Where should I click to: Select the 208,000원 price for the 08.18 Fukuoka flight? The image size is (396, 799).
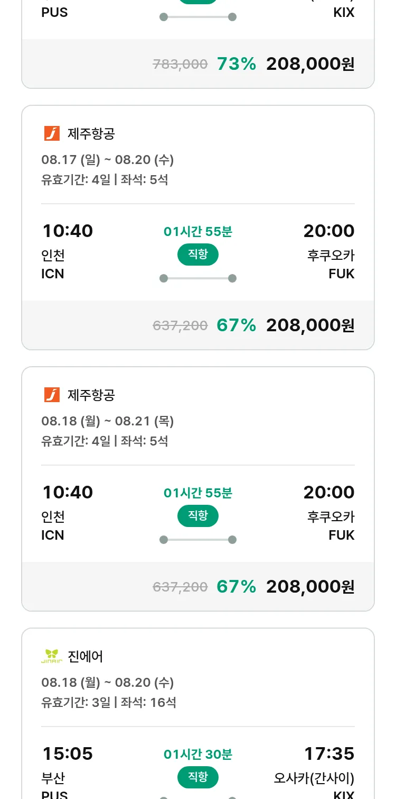pyautogui.click(x=310, y=587)
